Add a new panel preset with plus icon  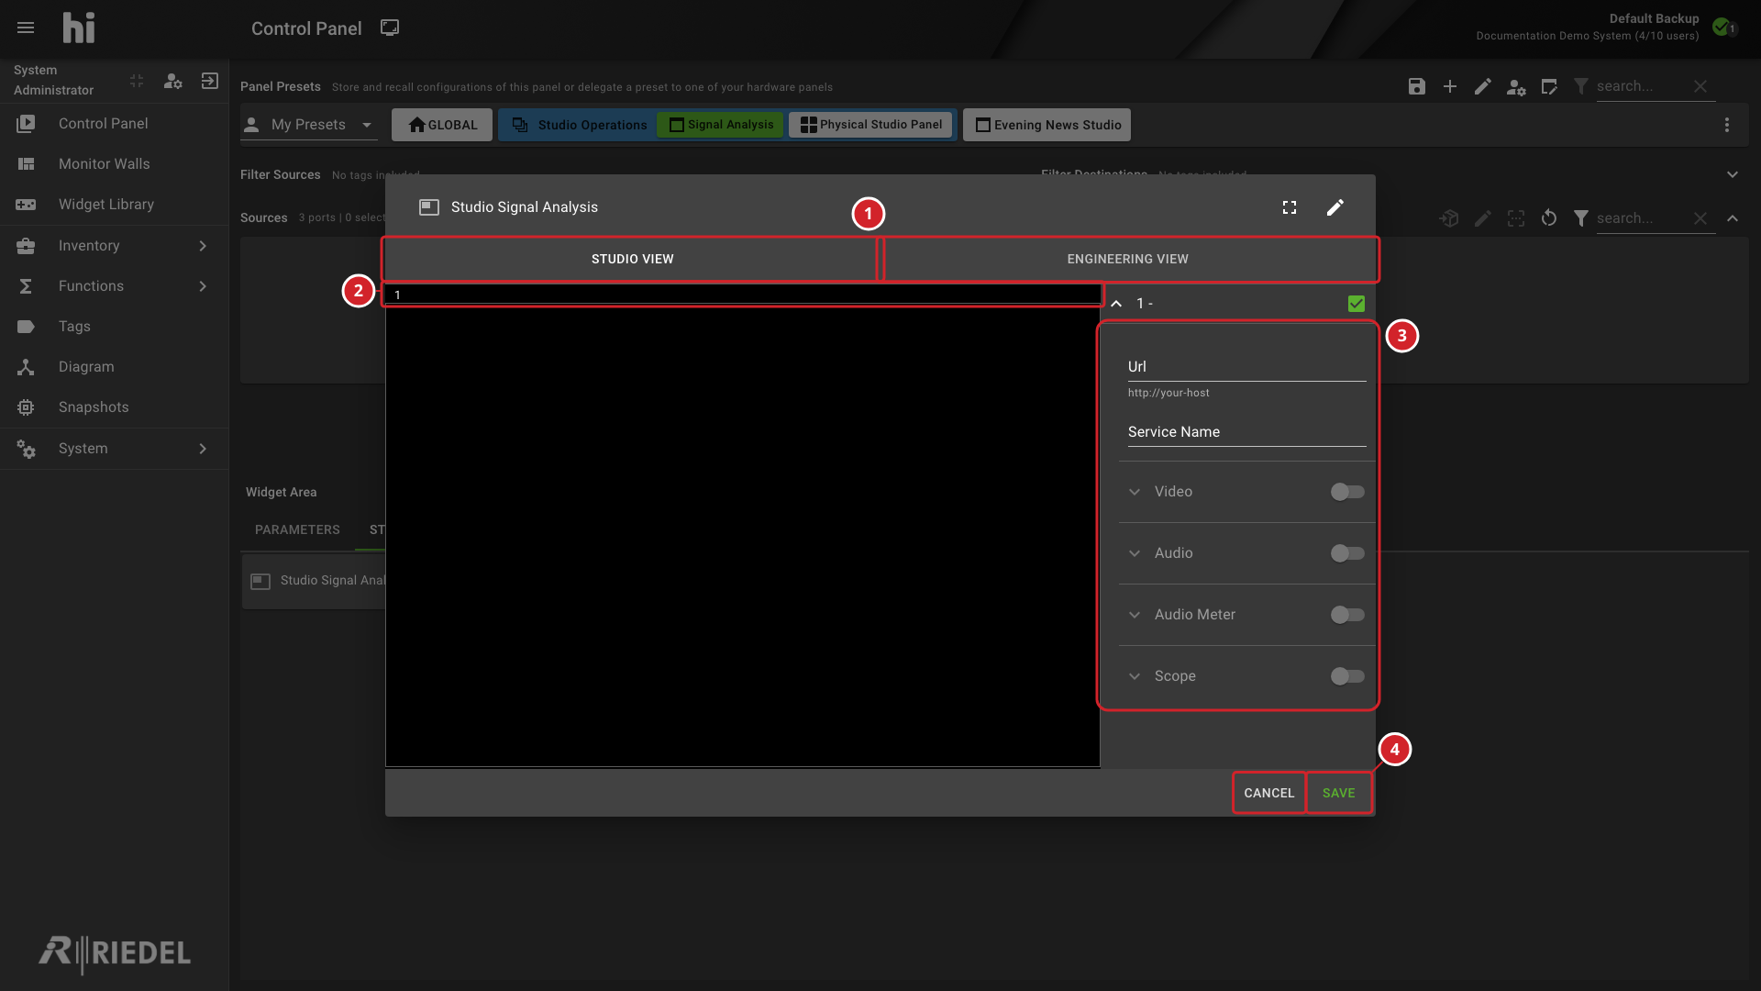pos(1450,86)
